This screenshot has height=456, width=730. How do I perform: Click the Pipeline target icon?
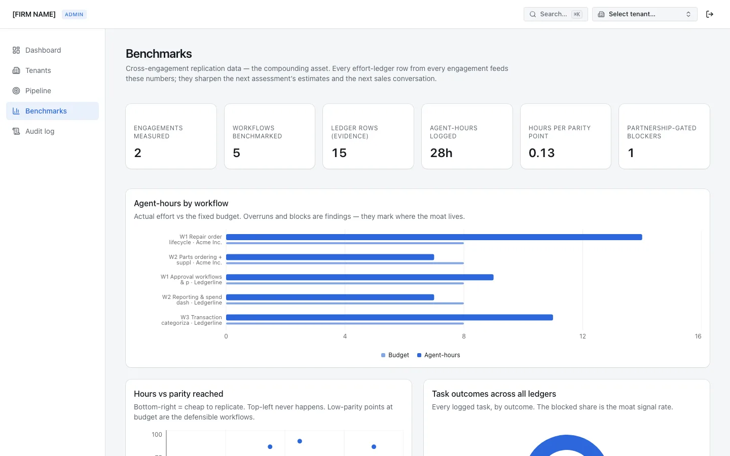[16, 91]
